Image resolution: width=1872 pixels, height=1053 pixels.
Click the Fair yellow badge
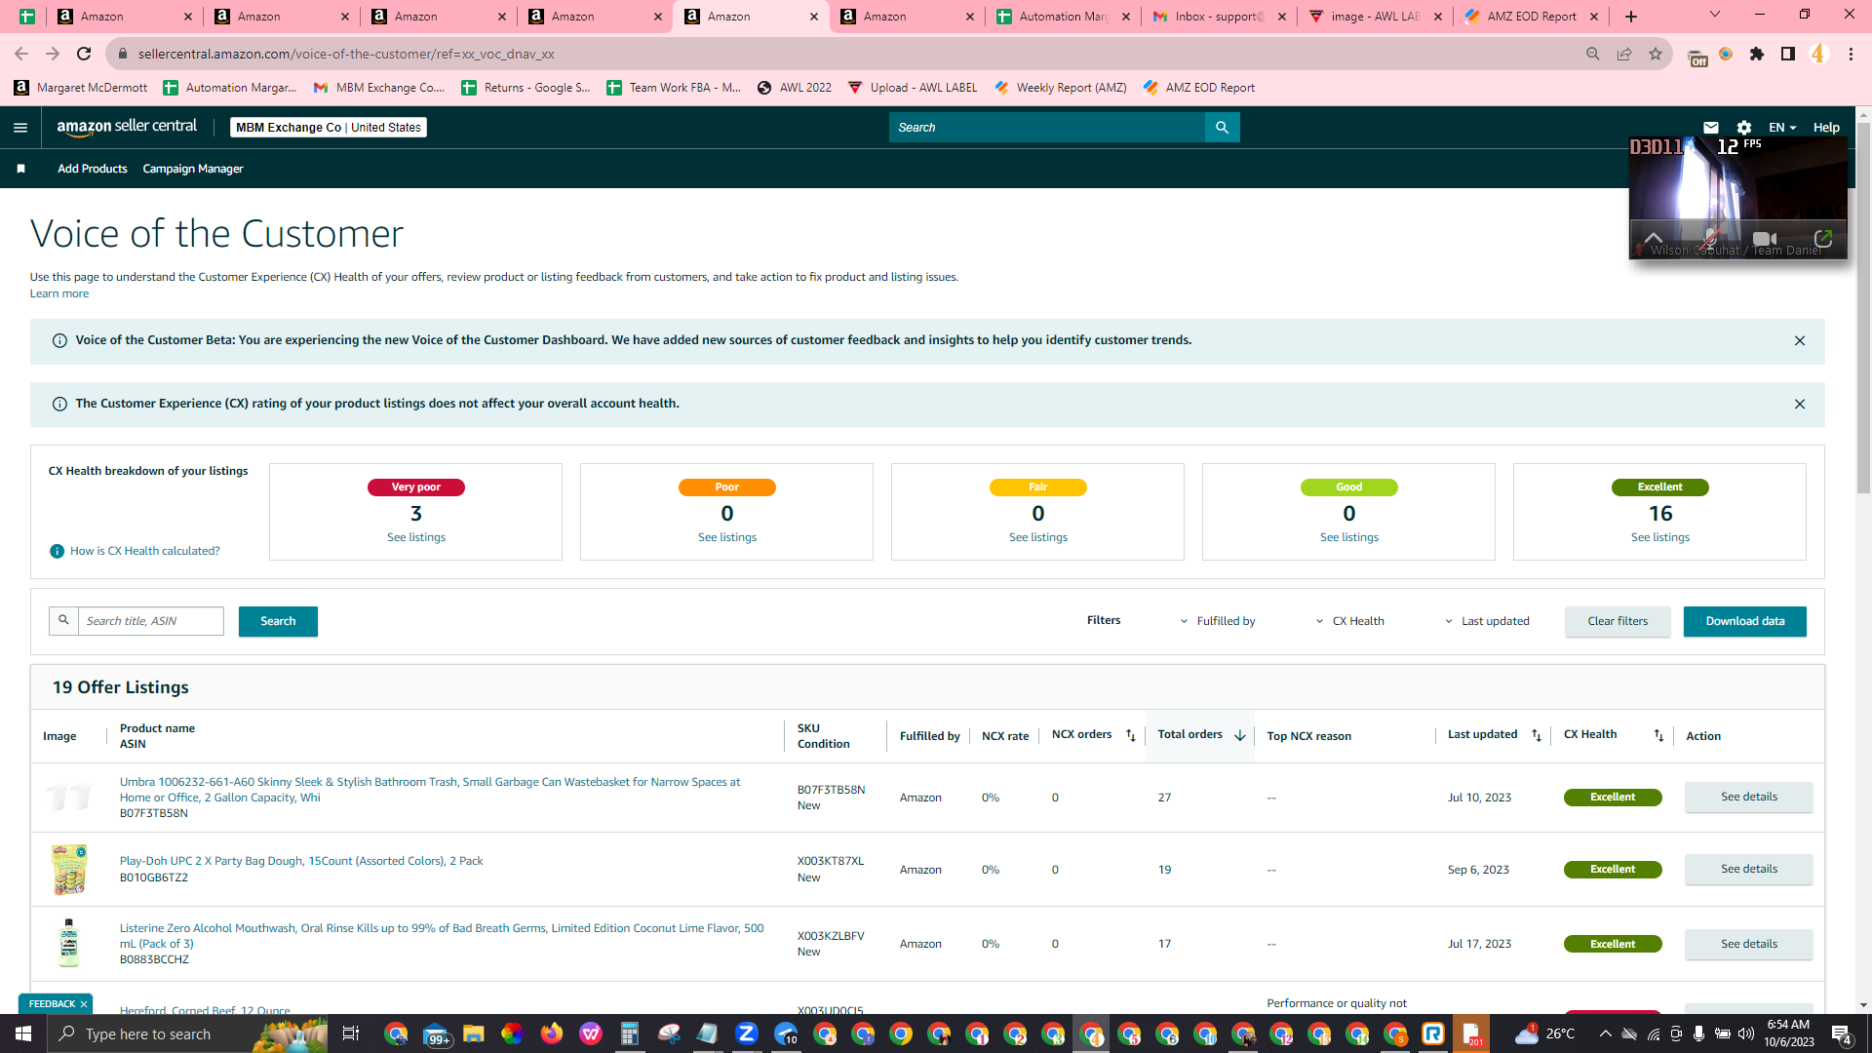click(x=1038, y=487)
